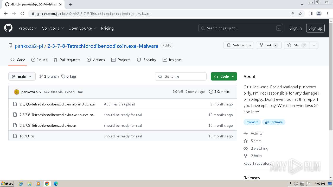Show hidden tray icons arrow
This screenshot has width=333, height=187.
click(x=290, y=184)
